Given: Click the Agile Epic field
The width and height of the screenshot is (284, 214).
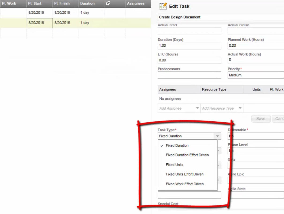Looking at the screenshot, I should point(256,180).
